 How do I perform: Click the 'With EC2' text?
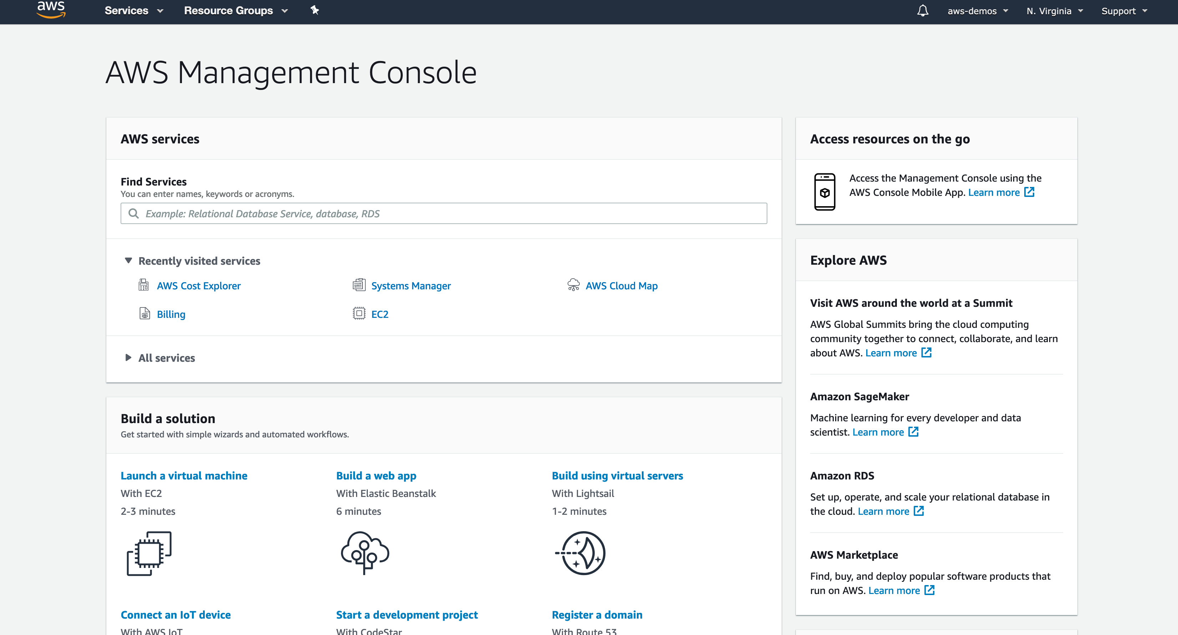coord(141,493)
